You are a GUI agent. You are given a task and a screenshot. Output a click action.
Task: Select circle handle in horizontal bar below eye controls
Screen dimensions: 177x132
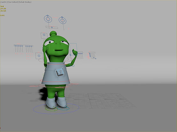(52, 27)
